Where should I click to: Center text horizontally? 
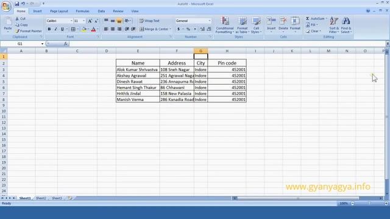113,29
